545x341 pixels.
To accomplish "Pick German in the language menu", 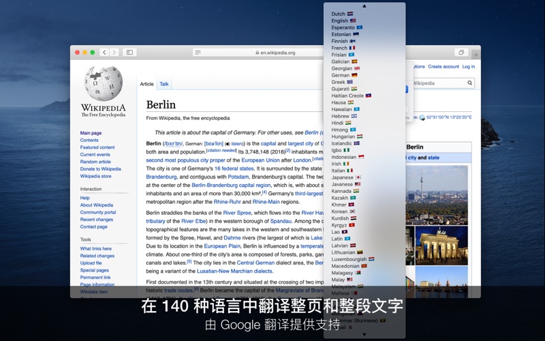I will click(x=344, y=75).
